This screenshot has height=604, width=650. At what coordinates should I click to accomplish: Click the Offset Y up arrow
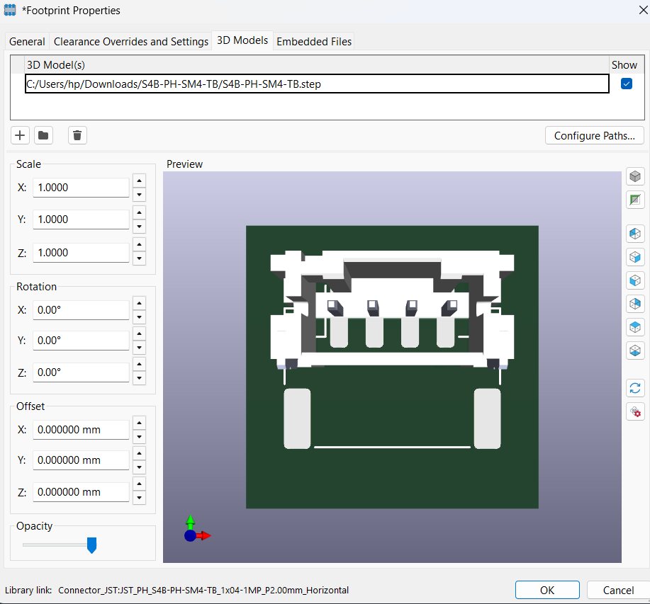139,454
